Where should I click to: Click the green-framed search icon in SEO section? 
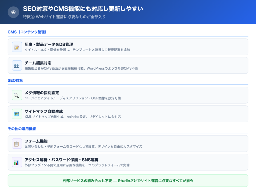16,95
